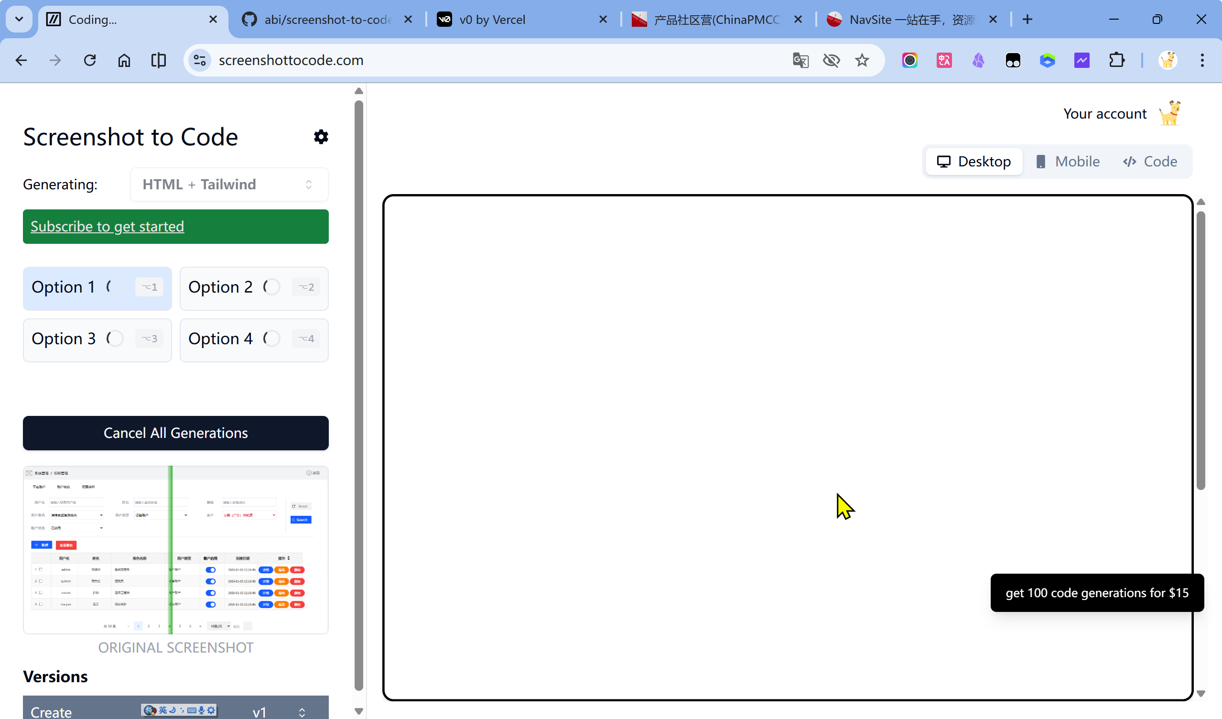The image size is (1222, 719).
Task: Follow the Subscribe to get started link
Action: [107, 227]
